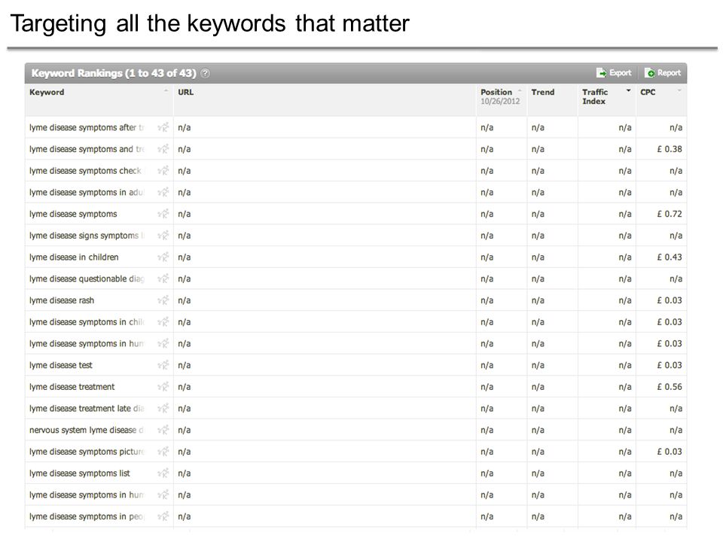This screenshot has width=723, height=542.
Task: Sort by Position column arrow
Action: click(520, 91)
